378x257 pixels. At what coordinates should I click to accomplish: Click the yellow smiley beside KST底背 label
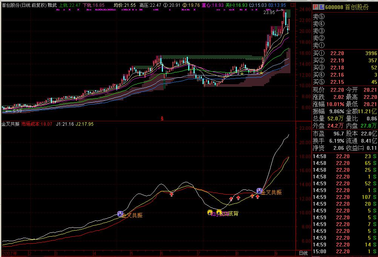219,212
